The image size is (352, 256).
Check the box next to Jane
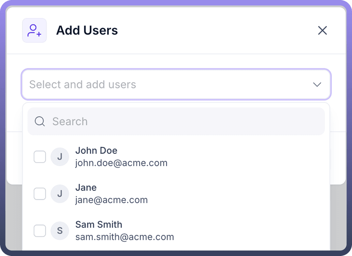pyautogui.click(x=40, y=194)
